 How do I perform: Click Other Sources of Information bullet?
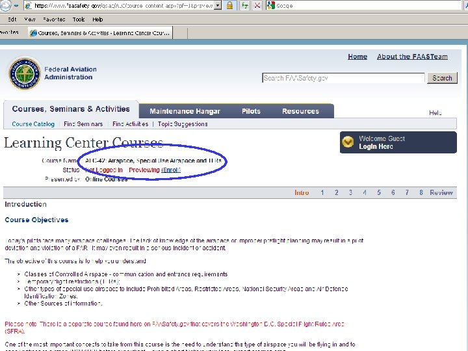coord(63,304)
